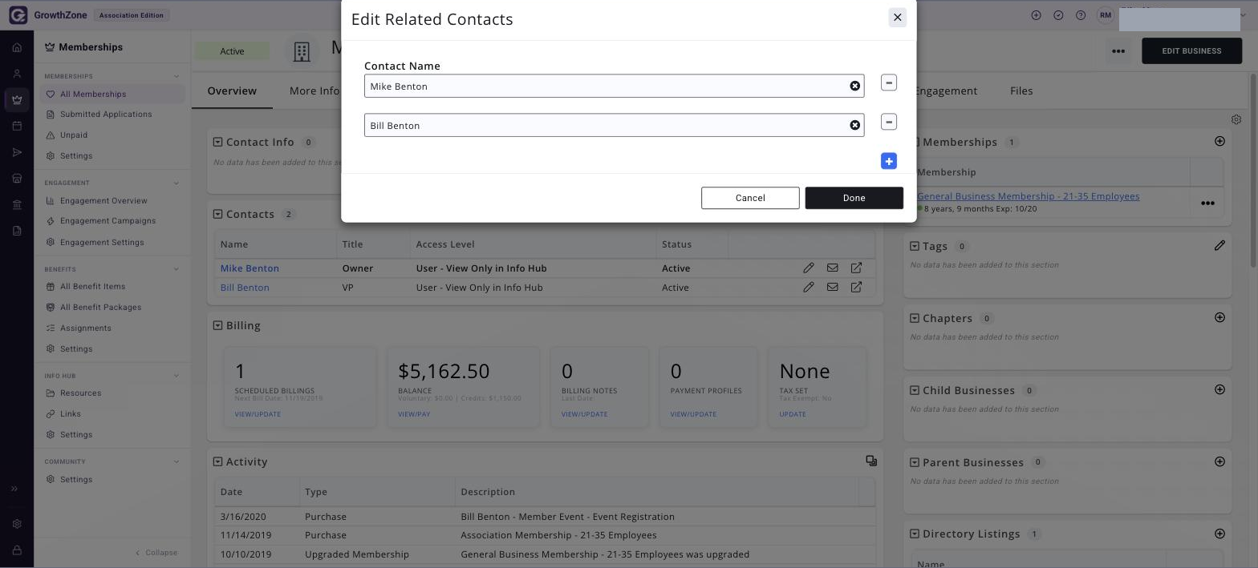Open the bank building icon in left rail
The height and width of the screenshot is (568, 1258).
(x=17, y=204)
